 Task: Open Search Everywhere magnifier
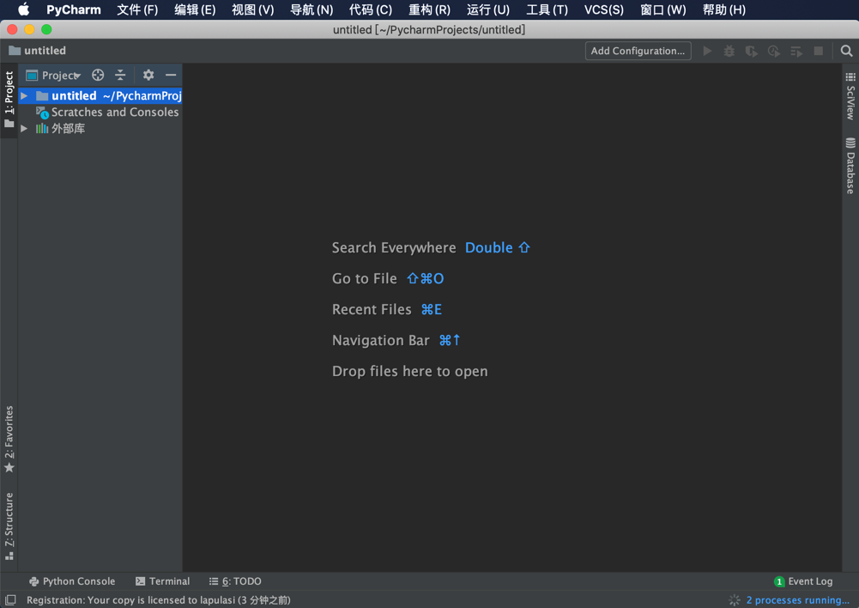(x=846, y=51)
